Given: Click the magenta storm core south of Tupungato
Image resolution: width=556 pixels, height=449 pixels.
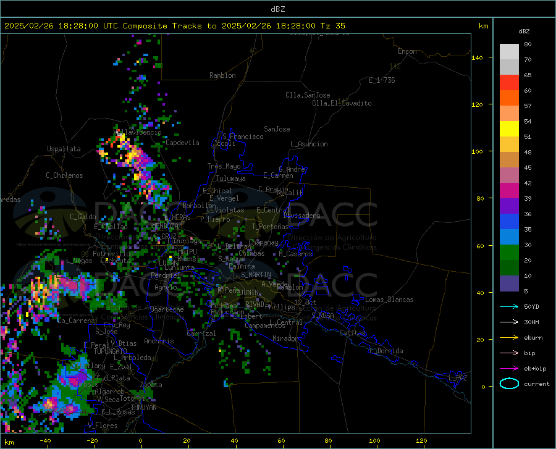Looking at the screenshot, I should pos(72,380).
